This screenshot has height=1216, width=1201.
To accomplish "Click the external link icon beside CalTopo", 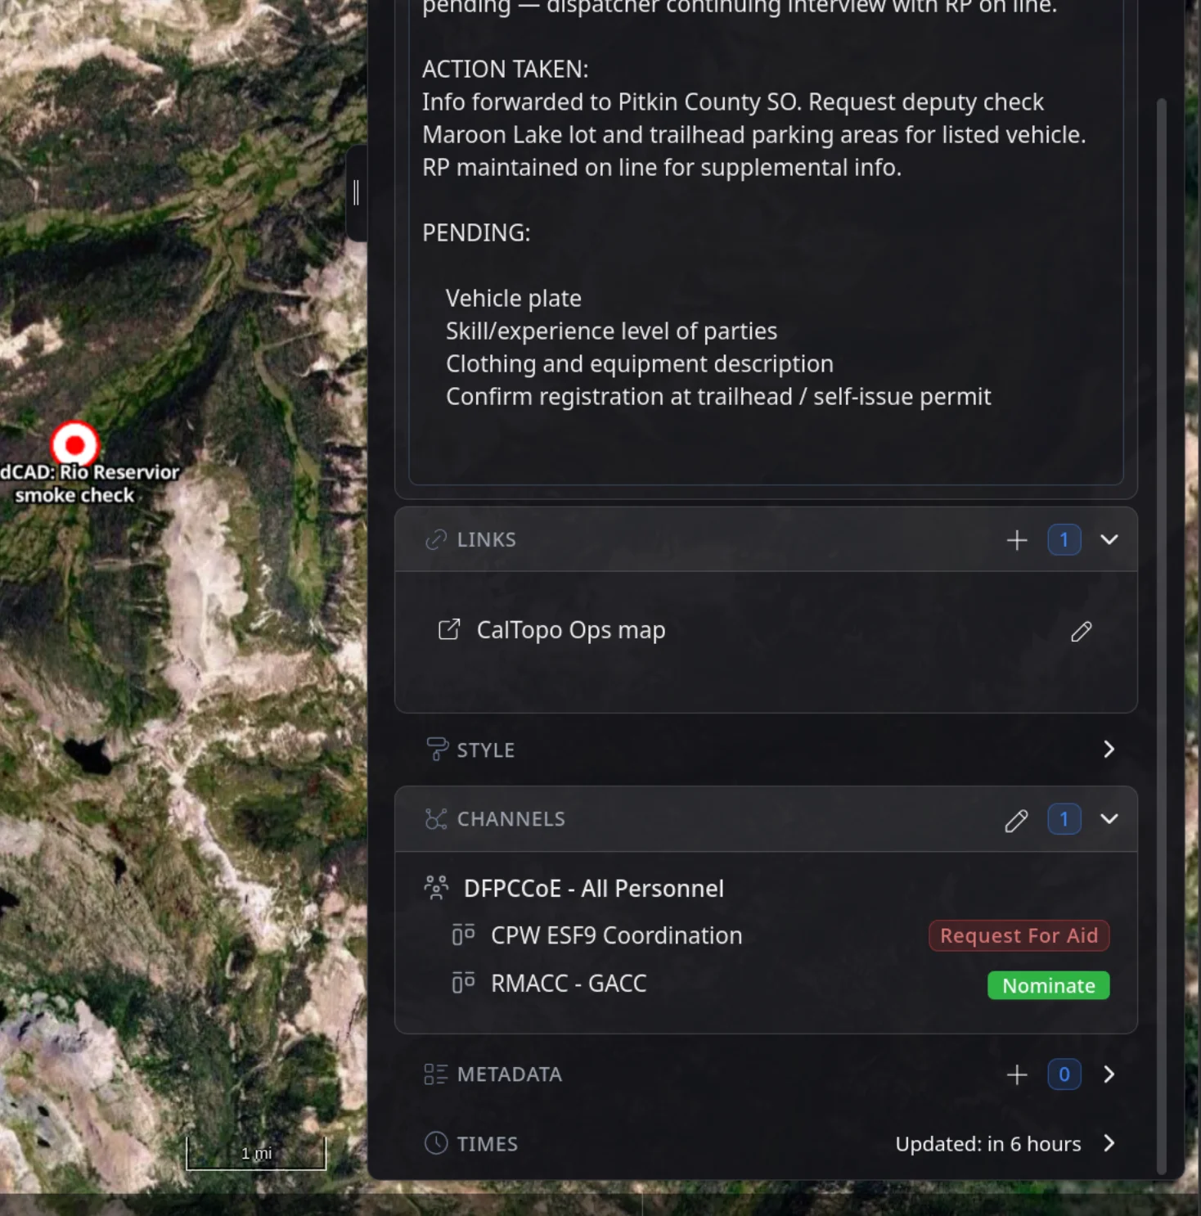I will click(448, 629).
